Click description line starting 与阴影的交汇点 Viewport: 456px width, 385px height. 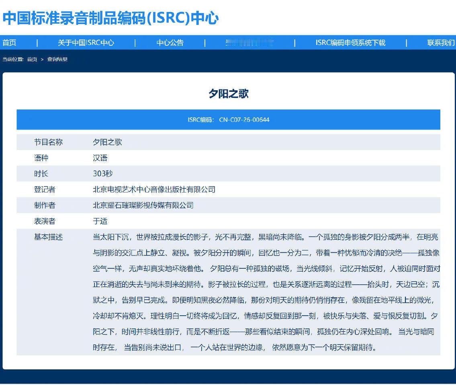point(266,253)
